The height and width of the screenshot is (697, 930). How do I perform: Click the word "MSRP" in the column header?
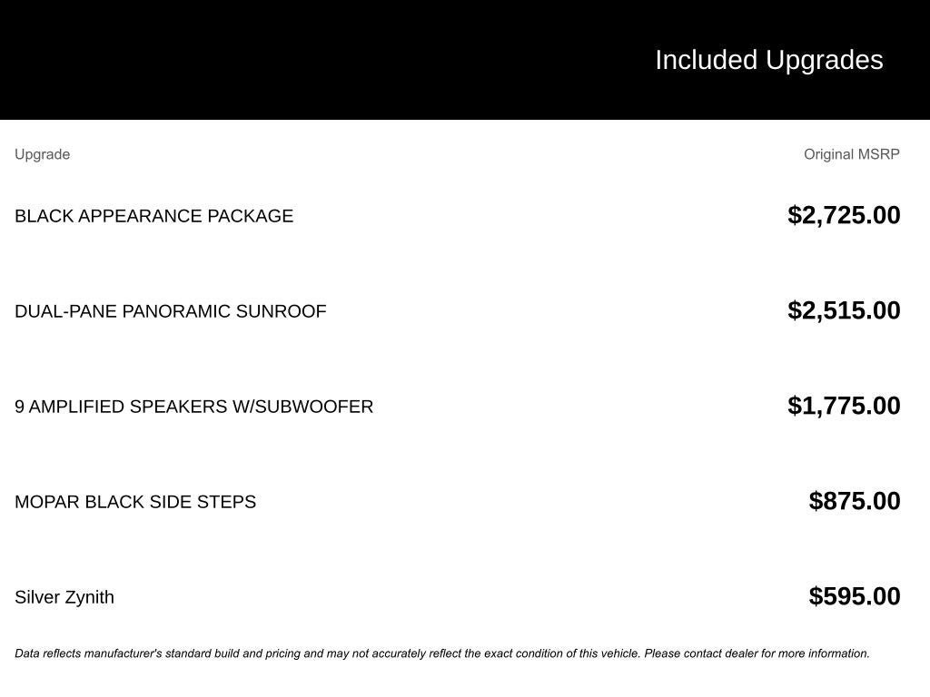pyautogui.click(x=878, y=154)
